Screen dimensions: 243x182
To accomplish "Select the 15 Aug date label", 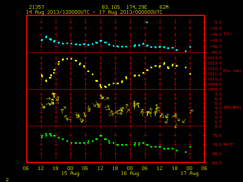I will 70,173.
